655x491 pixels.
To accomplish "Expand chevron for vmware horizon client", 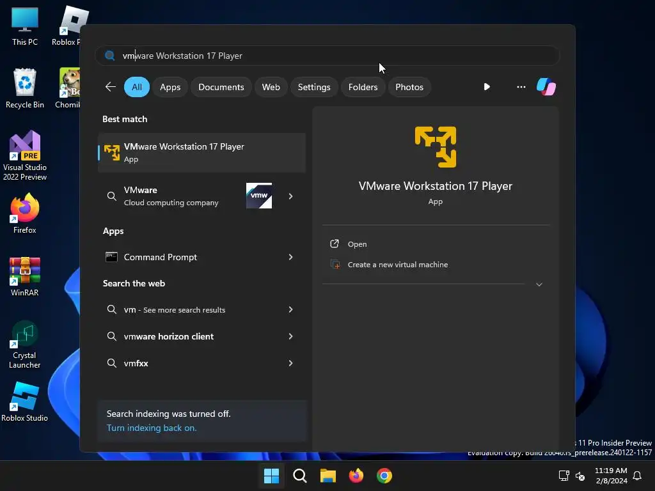I will (x=290, y=336).
